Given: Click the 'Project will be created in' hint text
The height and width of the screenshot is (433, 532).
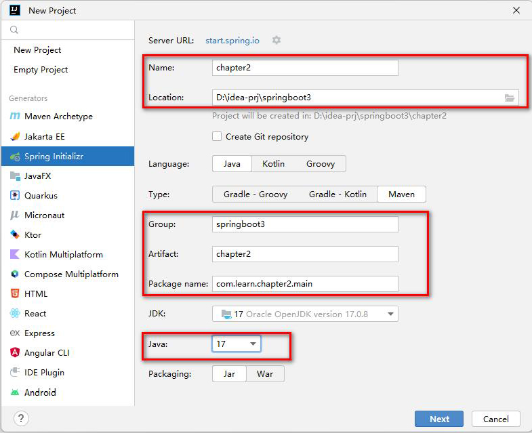Looking at the screenshot, I should pos(329,116).
